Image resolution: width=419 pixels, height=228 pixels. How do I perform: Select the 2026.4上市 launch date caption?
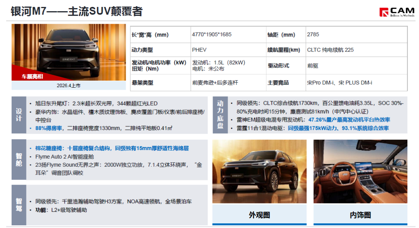pos(69,85)
